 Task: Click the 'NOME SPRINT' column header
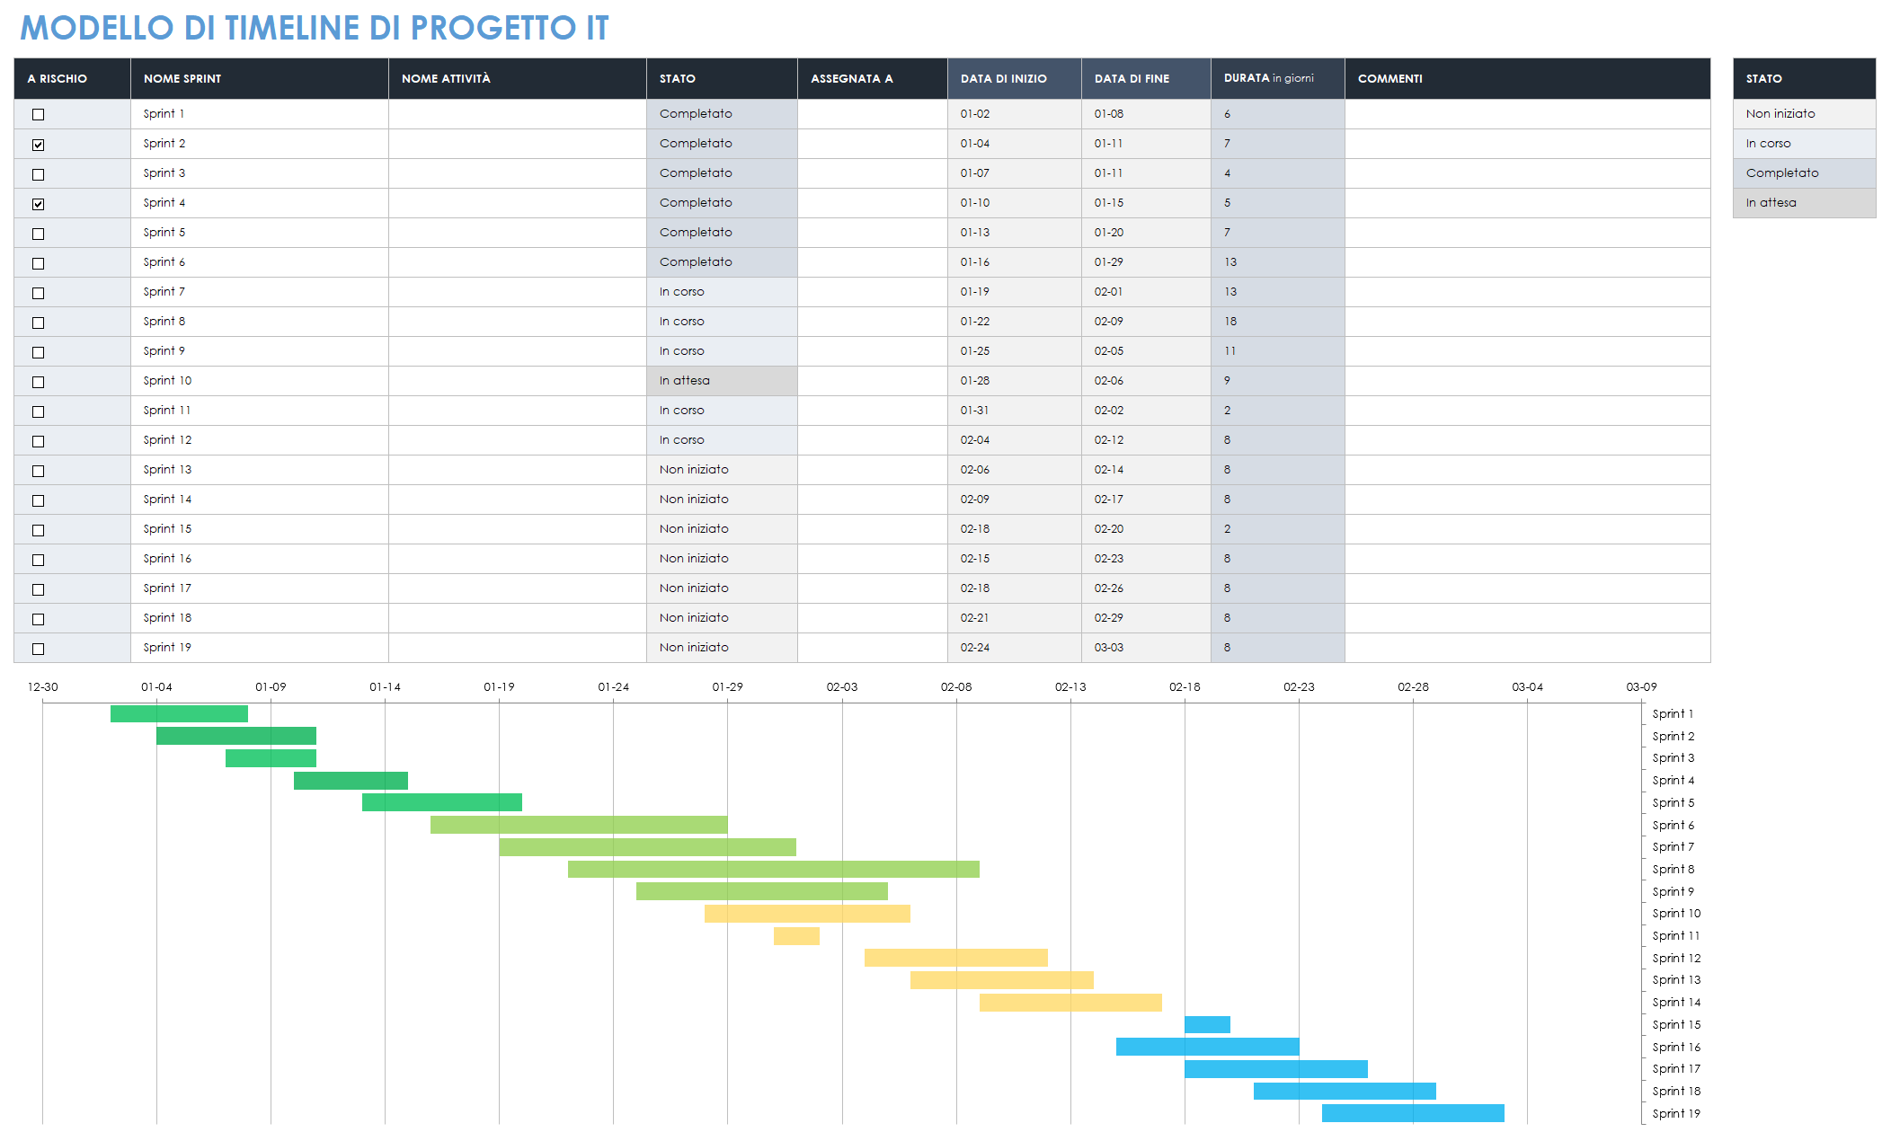point(260,78)
